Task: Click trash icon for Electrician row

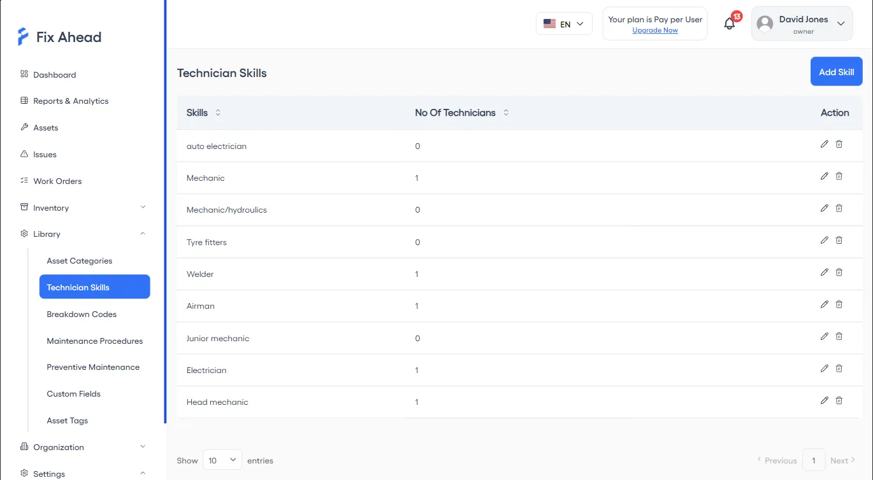Action: point(839,369)
